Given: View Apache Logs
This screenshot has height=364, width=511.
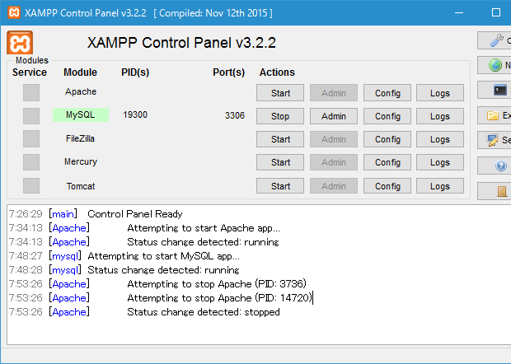Looking at the screenshot, I should [440, 93].
